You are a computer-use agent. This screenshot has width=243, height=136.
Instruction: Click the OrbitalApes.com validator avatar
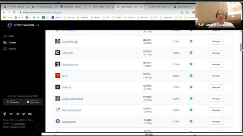58,64
